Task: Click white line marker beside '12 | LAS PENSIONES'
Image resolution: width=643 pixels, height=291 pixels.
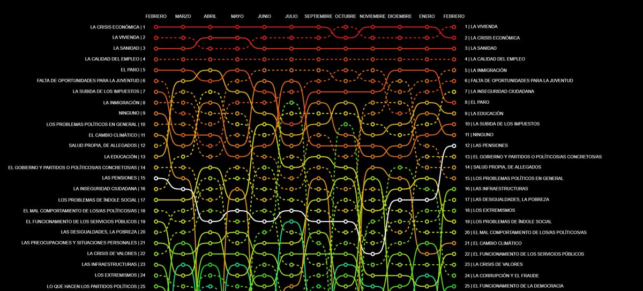Action: (x=454, y=145)
